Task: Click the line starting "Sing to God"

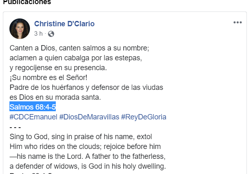Action: tap(84, 137)
